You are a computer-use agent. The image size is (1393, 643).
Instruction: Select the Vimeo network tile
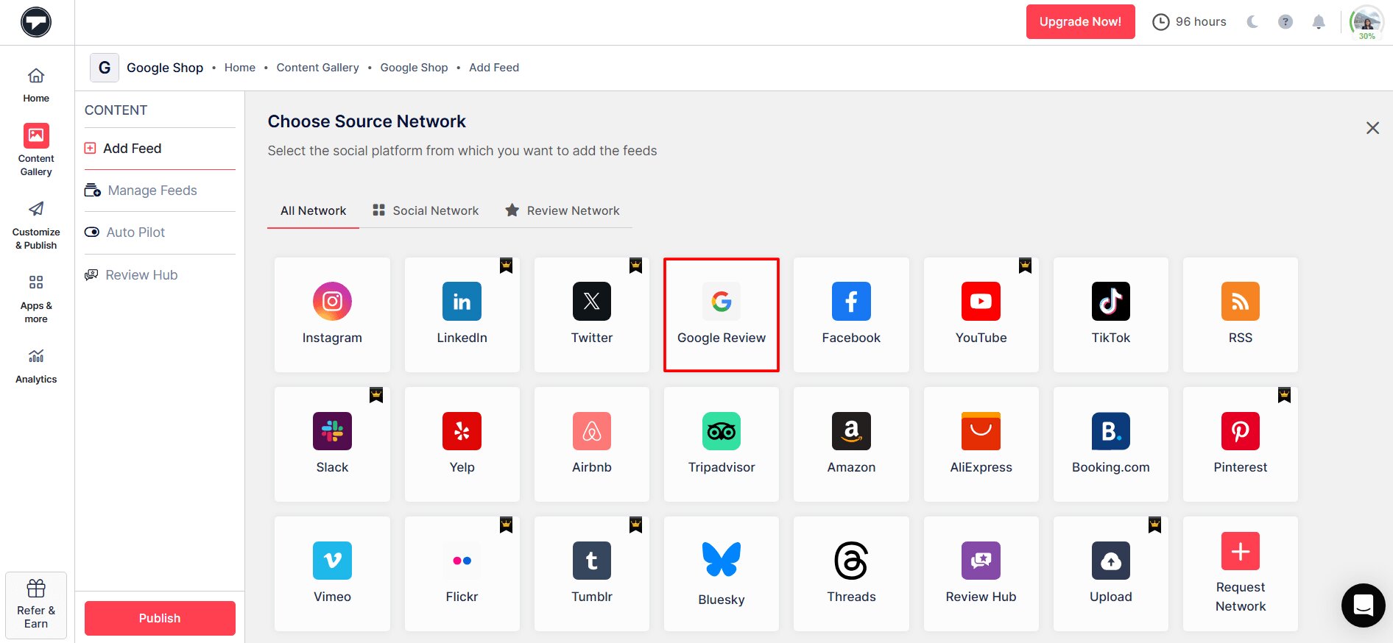pos(332,574)
